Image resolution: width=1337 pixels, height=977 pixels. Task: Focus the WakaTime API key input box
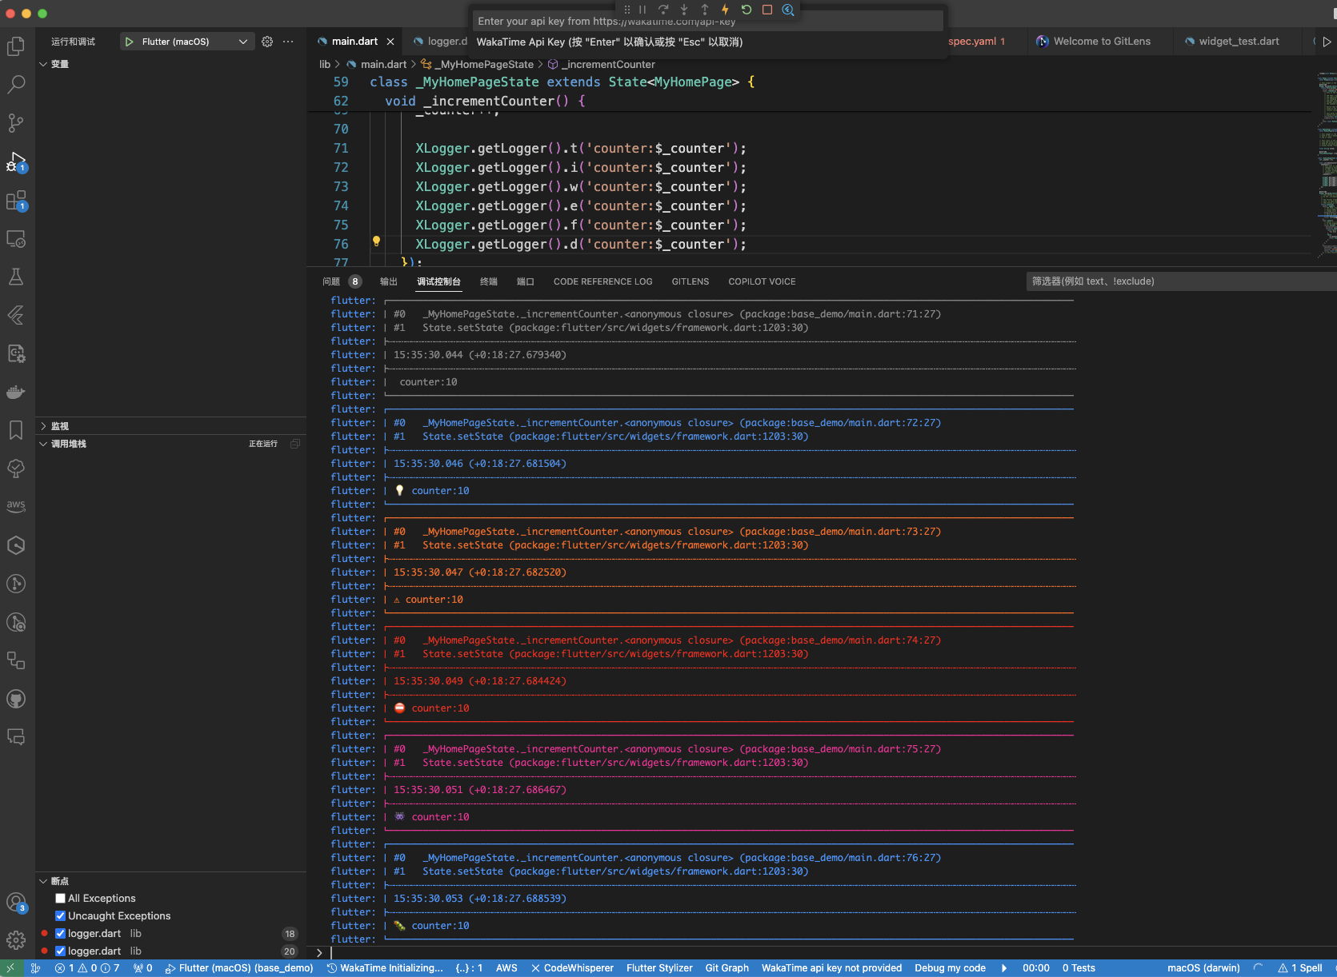coord(710,22)
